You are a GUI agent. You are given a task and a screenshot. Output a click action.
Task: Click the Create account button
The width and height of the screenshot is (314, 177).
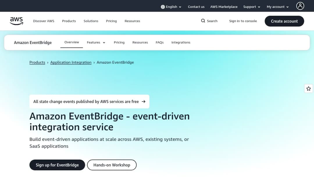pyautogui.click(x=284, y=21)
